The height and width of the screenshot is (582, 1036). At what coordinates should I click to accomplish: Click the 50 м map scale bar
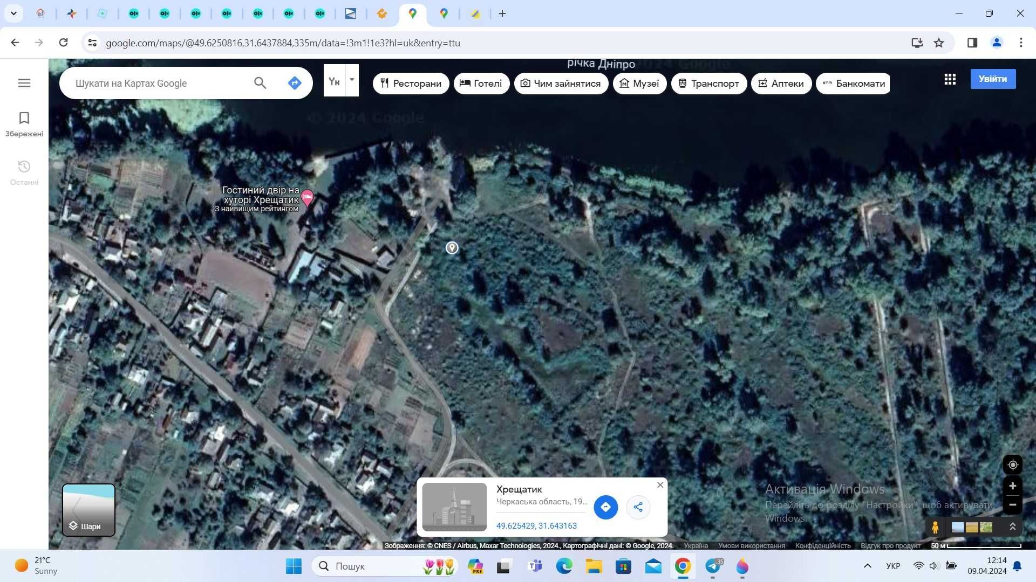pos(976,546)
